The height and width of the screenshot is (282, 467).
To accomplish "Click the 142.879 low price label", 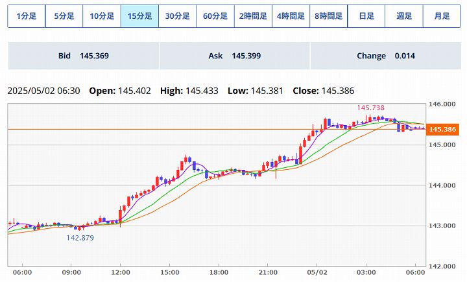I will click(x=80, y=238).
